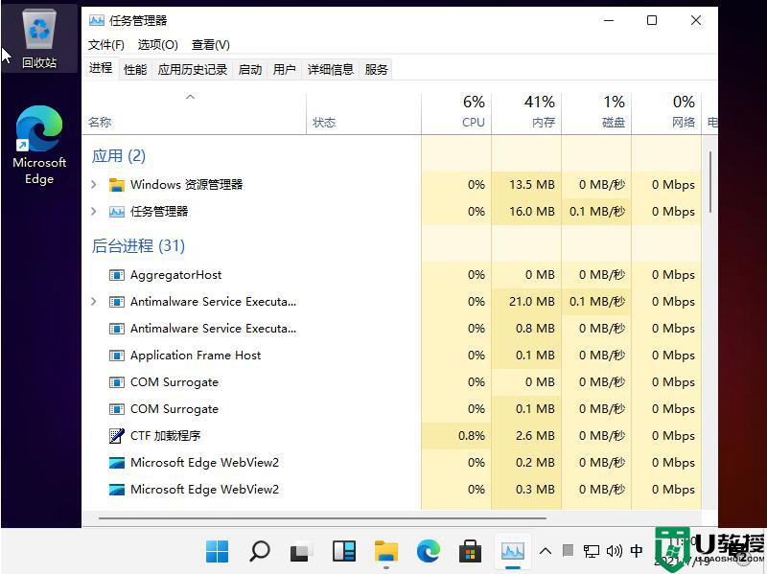Open the Task View taskbar icon
Screen dimensions: 767x574
tap(301, 551)
